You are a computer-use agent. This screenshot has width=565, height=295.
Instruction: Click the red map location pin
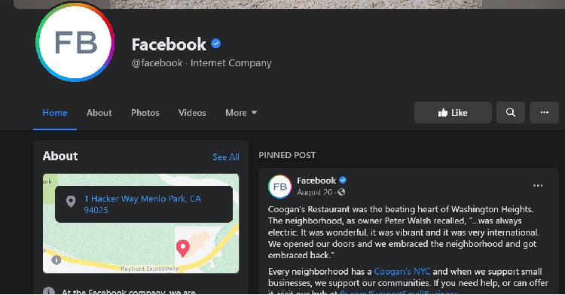(183, 248)
